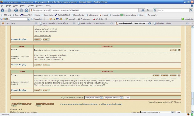Click the usuń button in kwapa's post
Image resolution: width=194 pixels, height=116 pixels.
click(173, 75)
